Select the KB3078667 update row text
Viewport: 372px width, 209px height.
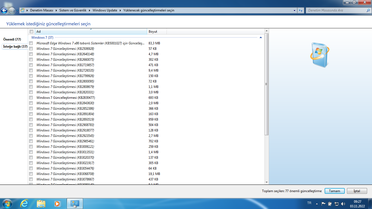[x=65, y=179]
